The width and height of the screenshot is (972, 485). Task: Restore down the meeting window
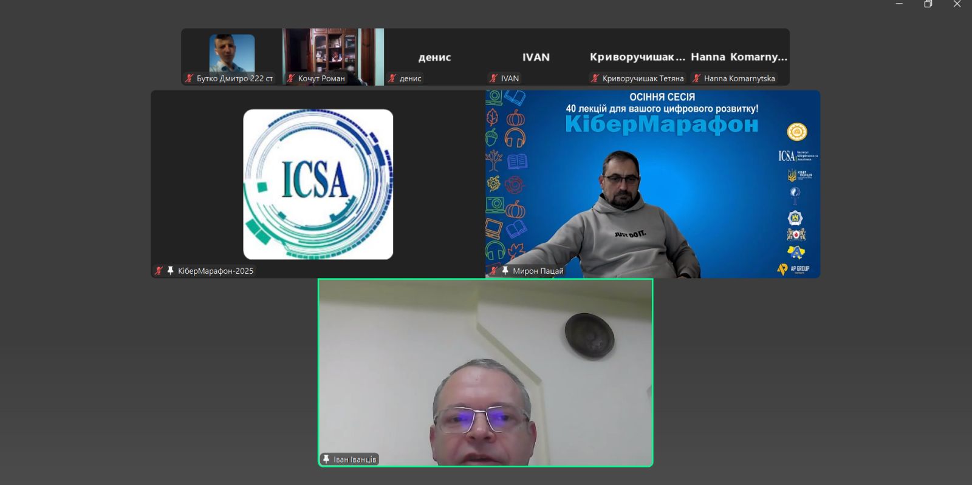(x=928, y=4)
